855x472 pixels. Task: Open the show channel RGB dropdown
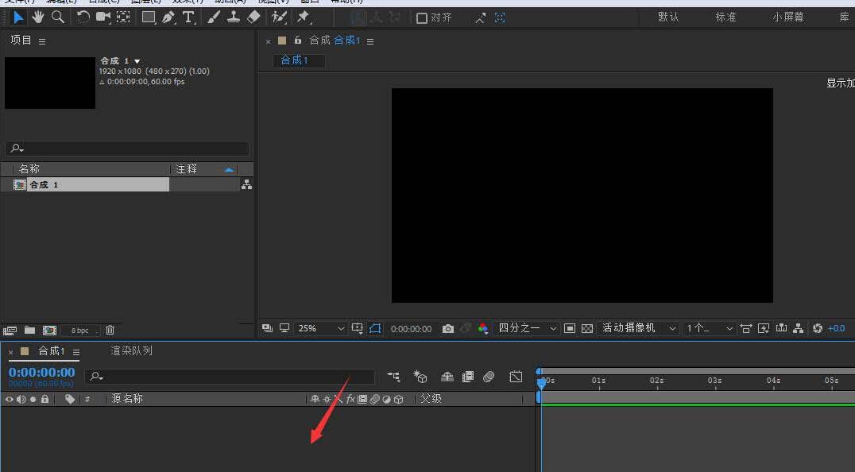point(483,328)
